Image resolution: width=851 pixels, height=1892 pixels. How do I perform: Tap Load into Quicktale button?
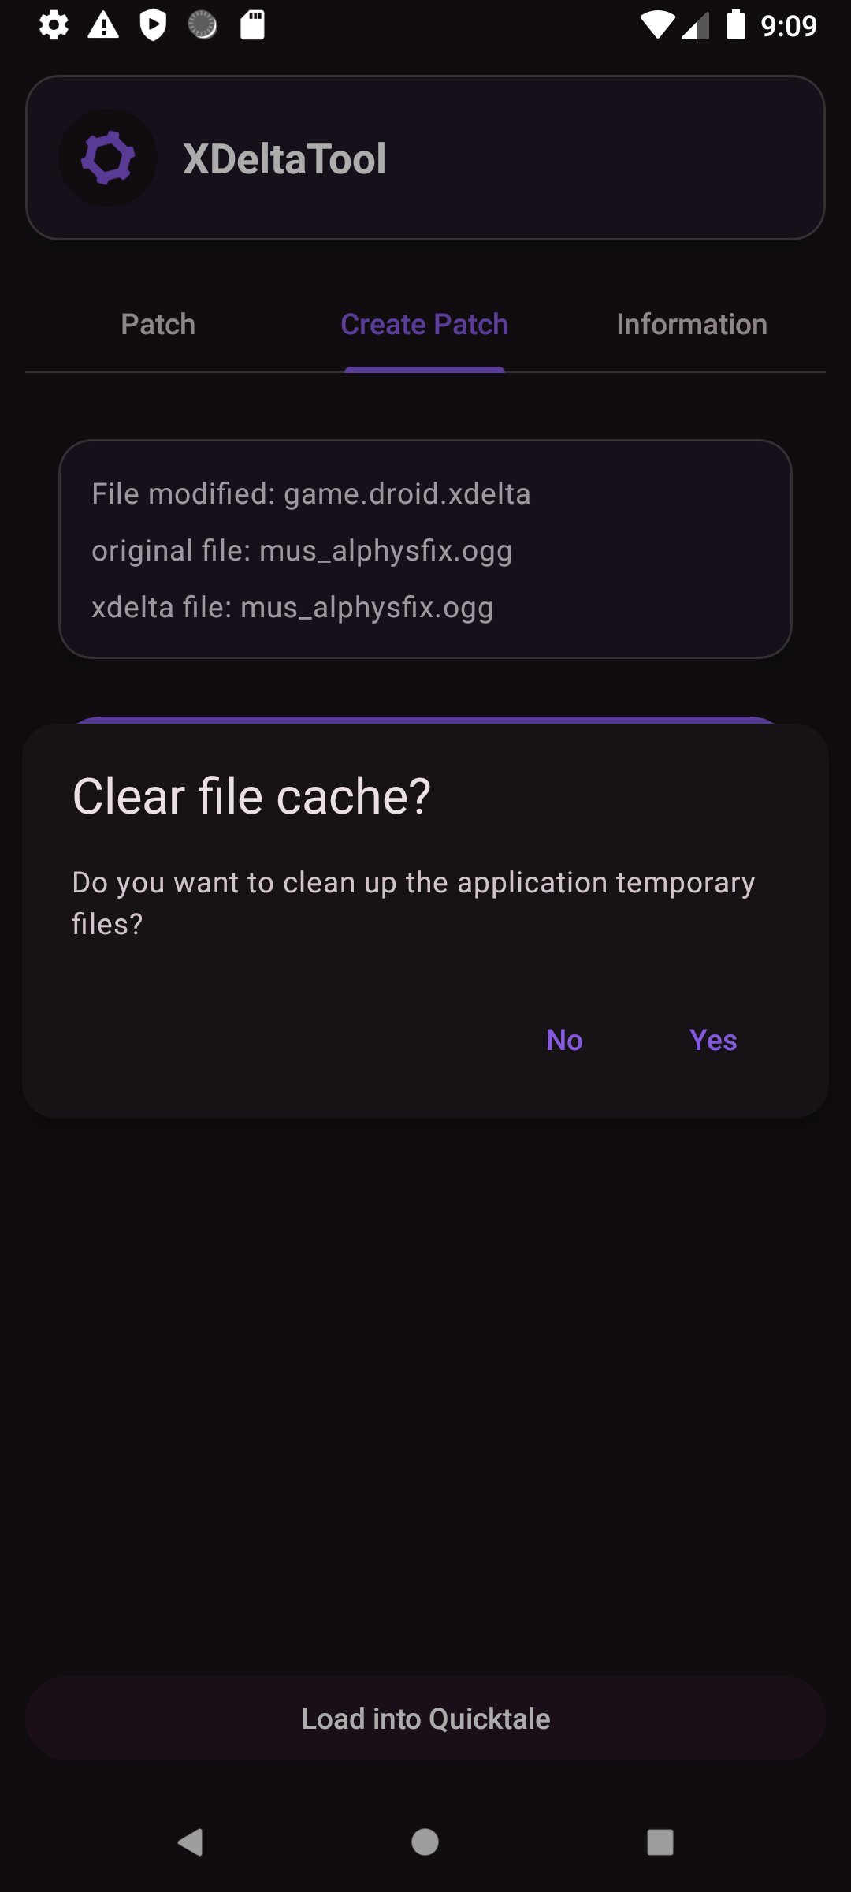coord(425,1719)
